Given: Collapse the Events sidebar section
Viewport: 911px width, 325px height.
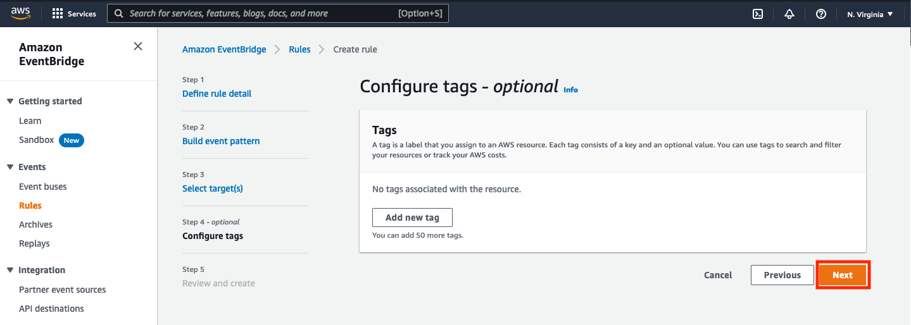Looking at the screenshot, I should point(10,167).
